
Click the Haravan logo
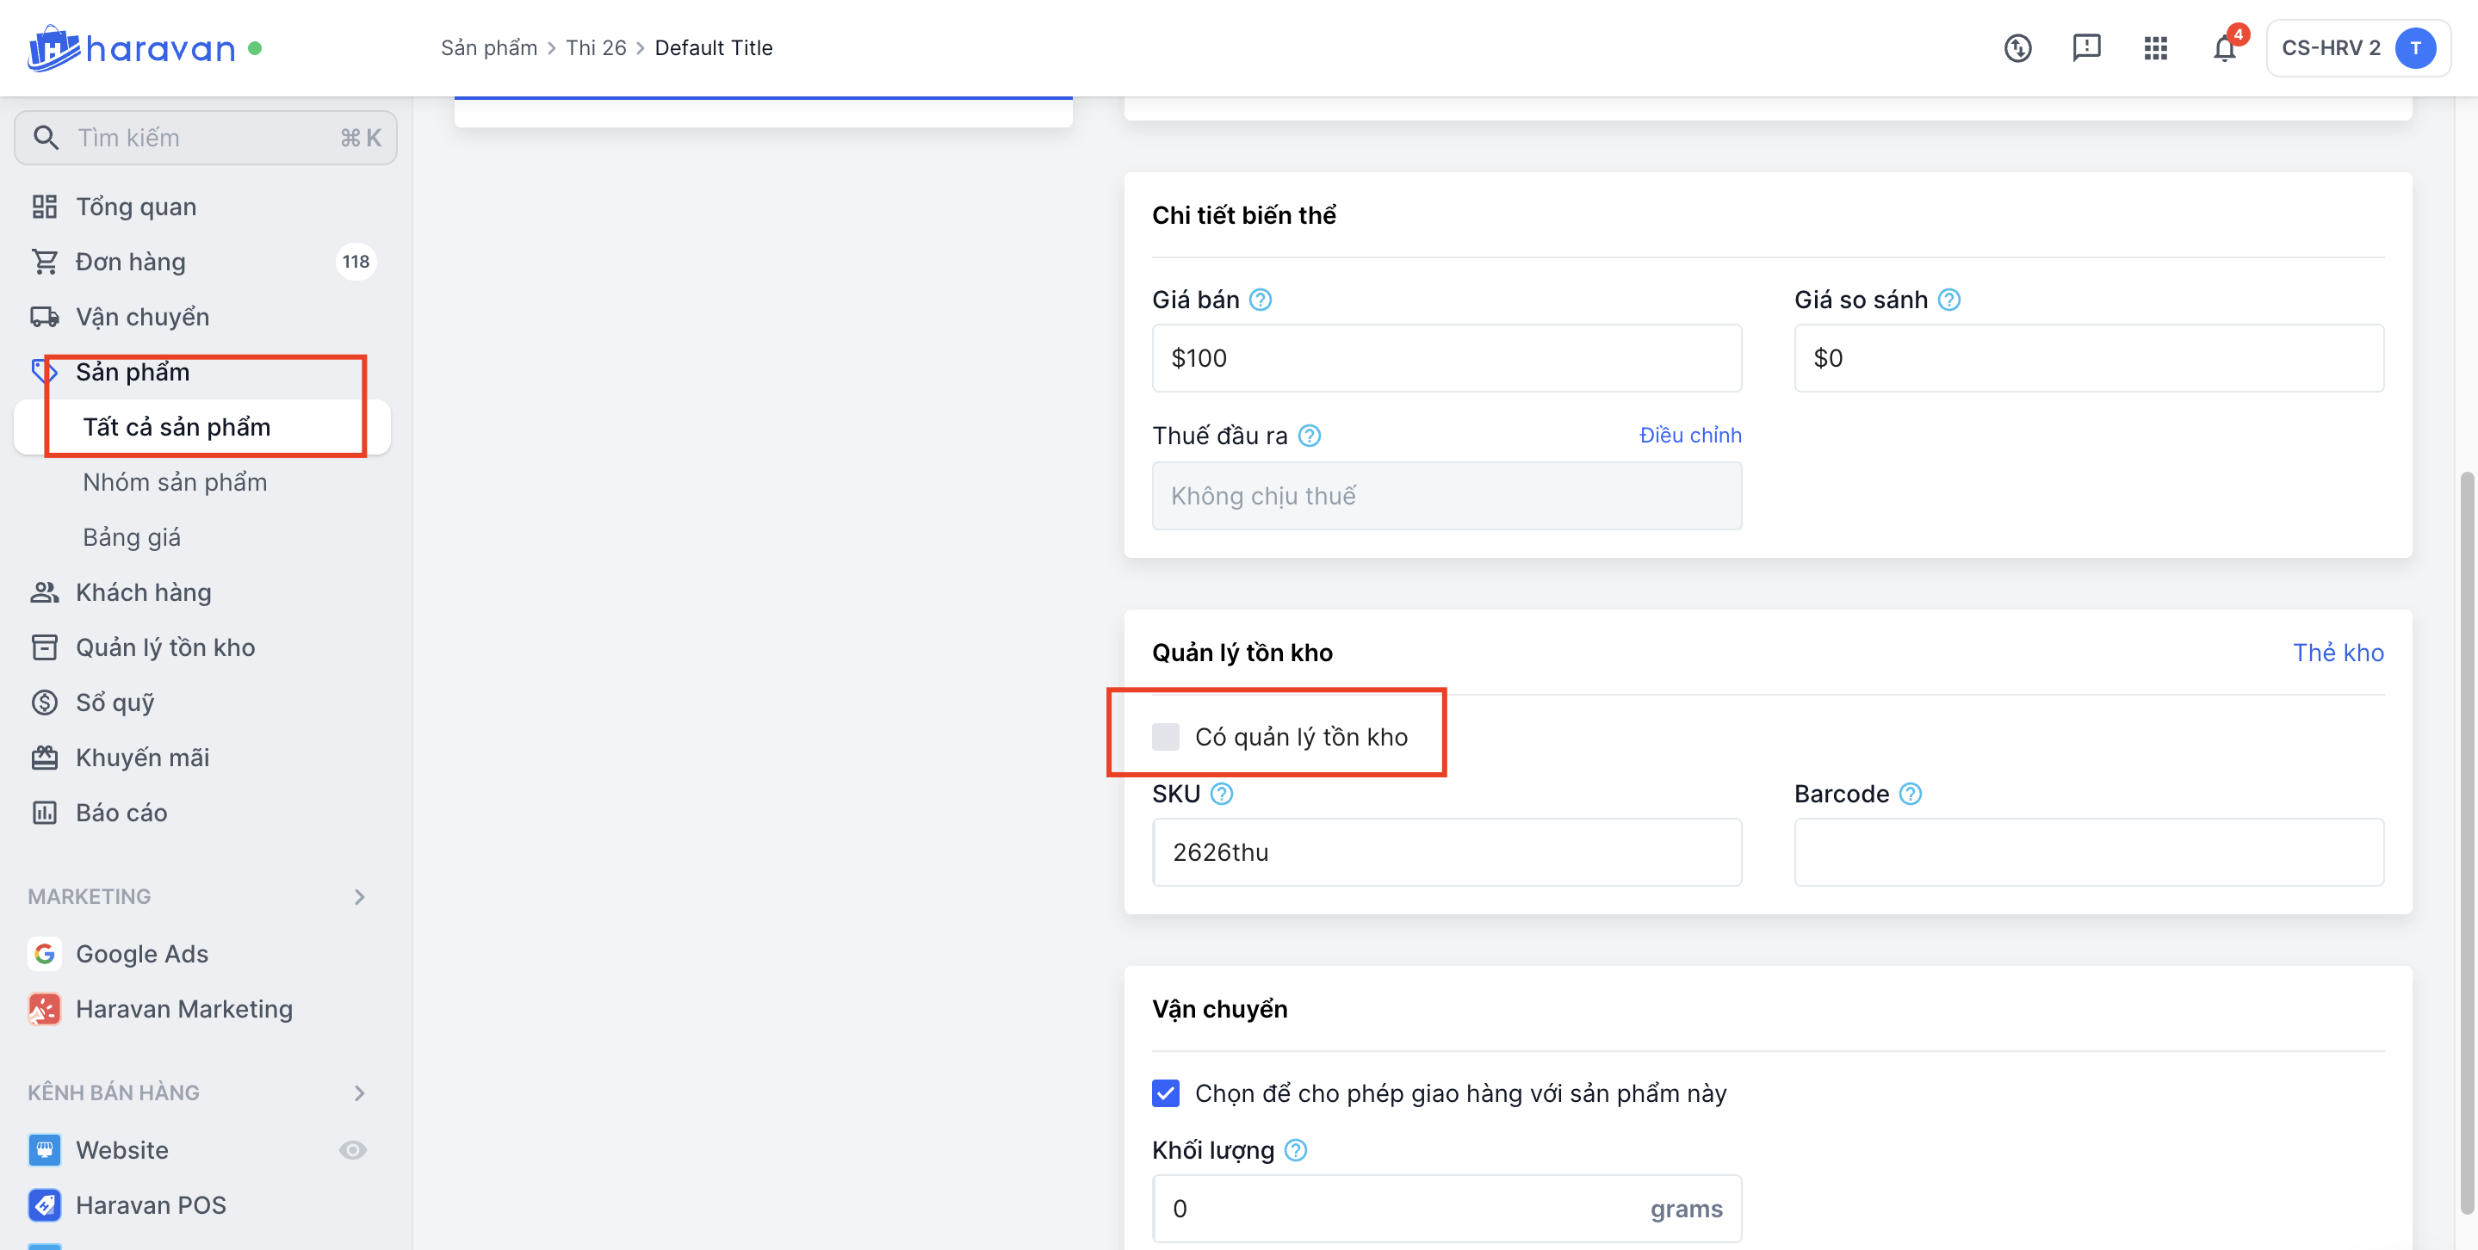click(132, 48)
